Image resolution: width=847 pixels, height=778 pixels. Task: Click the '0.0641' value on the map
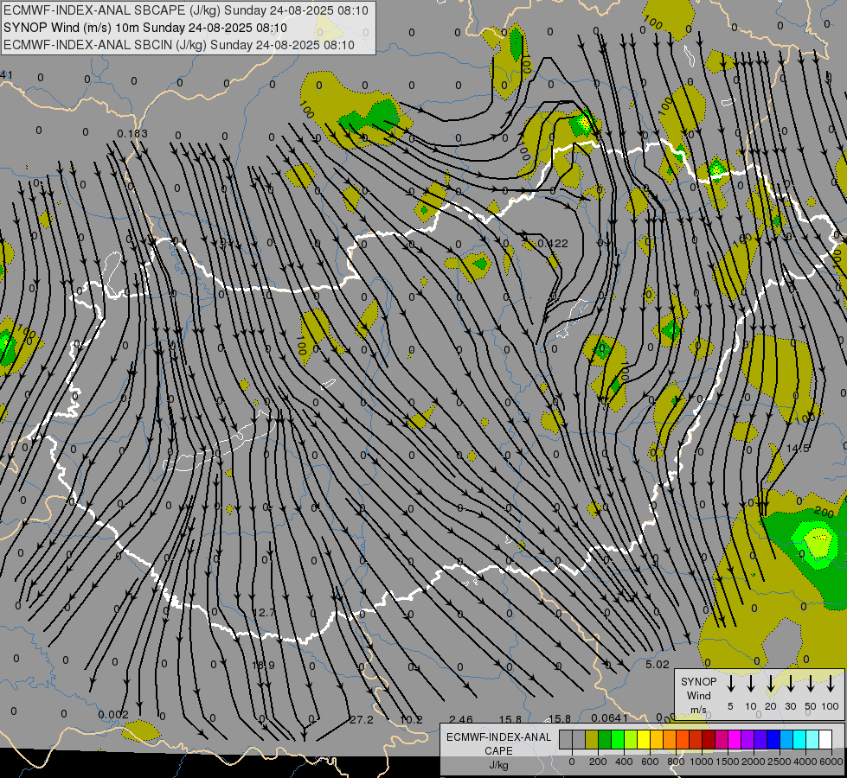click(x=610, y=718)
